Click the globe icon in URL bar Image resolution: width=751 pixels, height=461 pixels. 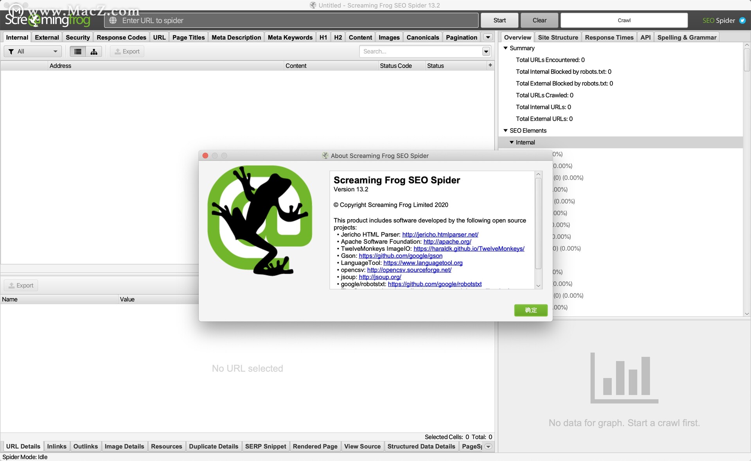113,20
